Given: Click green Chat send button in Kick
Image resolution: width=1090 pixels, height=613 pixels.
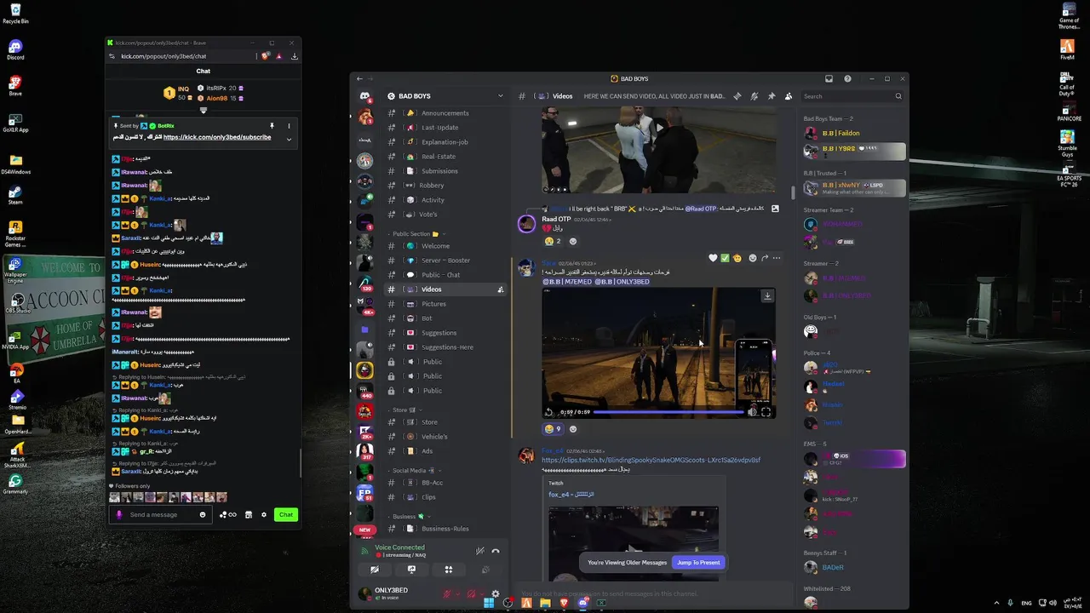Looking at the screenshot, I should point(286,514).
